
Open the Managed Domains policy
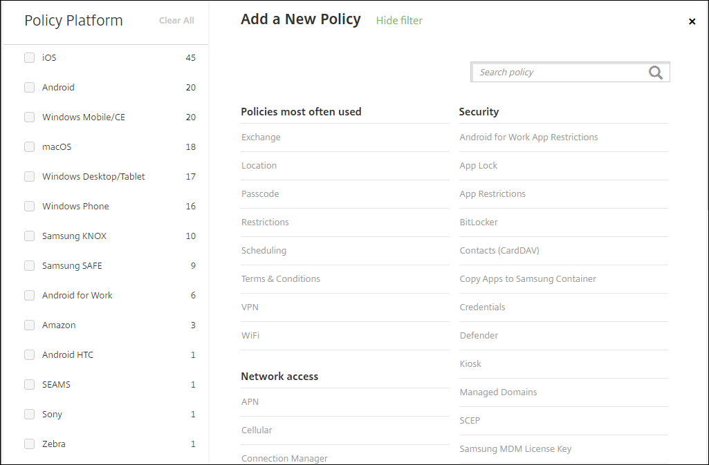tap(498, 392)
